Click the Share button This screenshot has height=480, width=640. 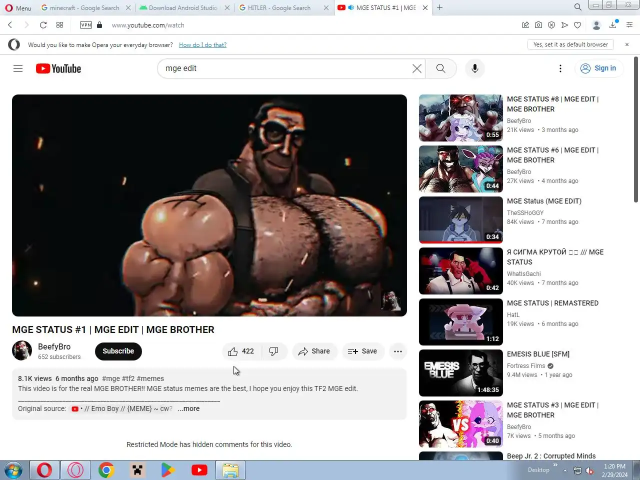pyautogui.click(x=314, y=351)
